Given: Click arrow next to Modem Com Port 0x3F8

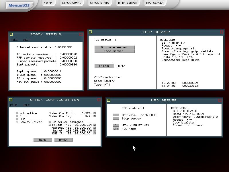Looking at the screenshot, I should (95, 113).
